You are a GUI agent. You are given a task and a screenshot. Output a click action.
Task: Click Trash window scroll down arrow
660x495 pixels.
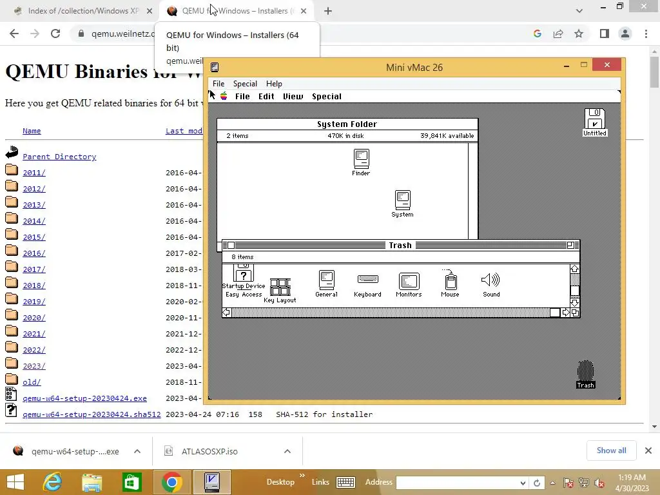click(574, 302)
